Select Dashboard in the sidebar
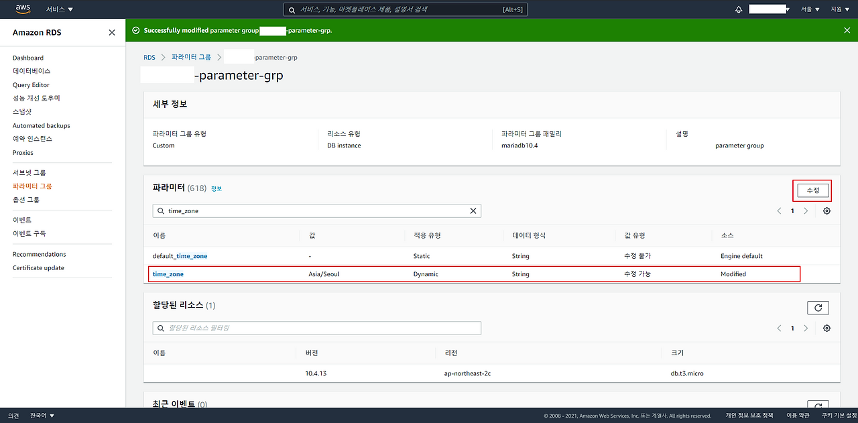858x423 pixels. point(27,58)
